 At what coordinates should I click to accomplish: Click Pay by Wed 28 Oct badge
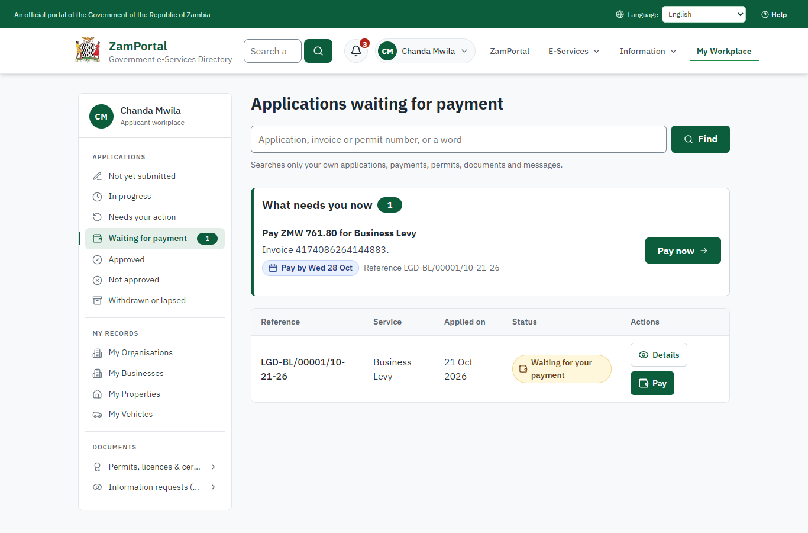[311, 268]
